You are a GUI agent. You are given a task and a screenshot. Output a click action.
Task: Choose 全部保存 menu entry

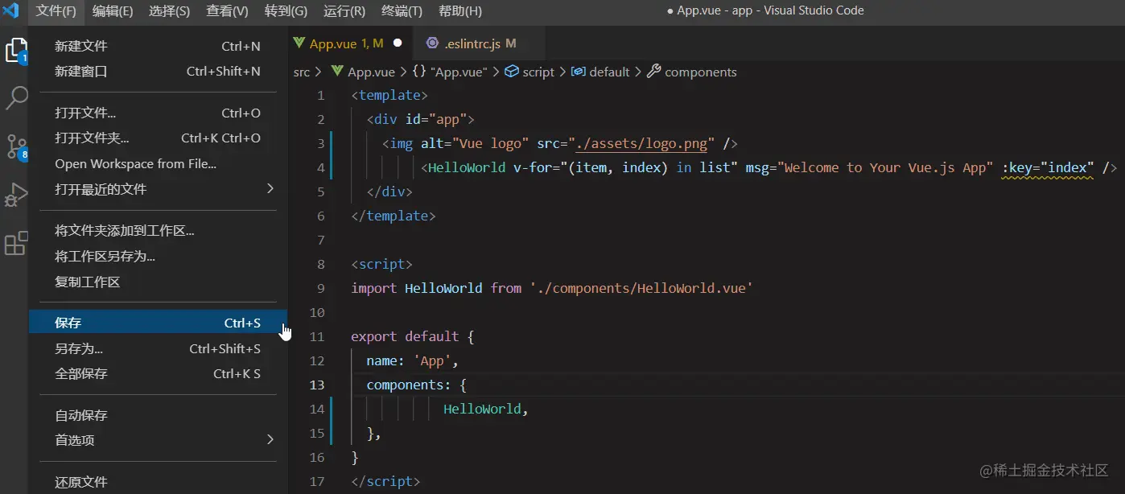pyautogui.click(x=158, y=374)
